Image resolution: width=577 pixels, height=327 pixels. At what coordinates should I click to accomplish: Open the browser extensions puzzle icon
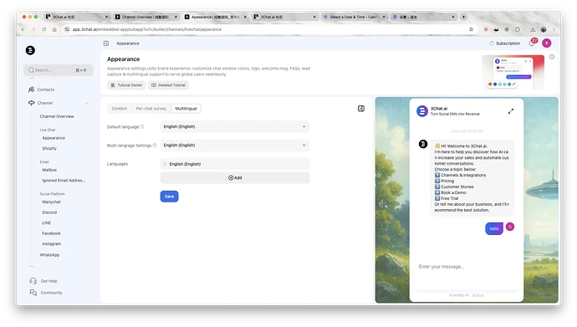(x=518, y=29)
